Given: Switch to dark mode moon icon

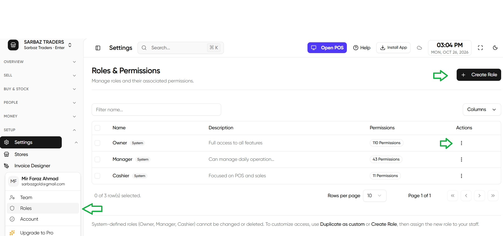Looking at the screenshot, I should click(x=495, y=48).
